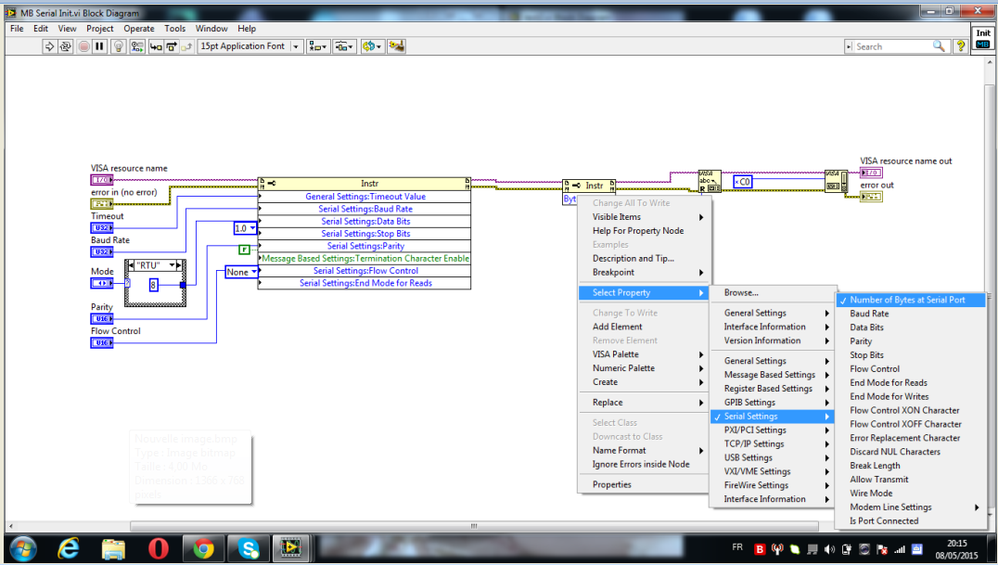The image size is (998, 565).
Task: Open Google Chrome from taskbar
Action: click(x=204, y=548)
